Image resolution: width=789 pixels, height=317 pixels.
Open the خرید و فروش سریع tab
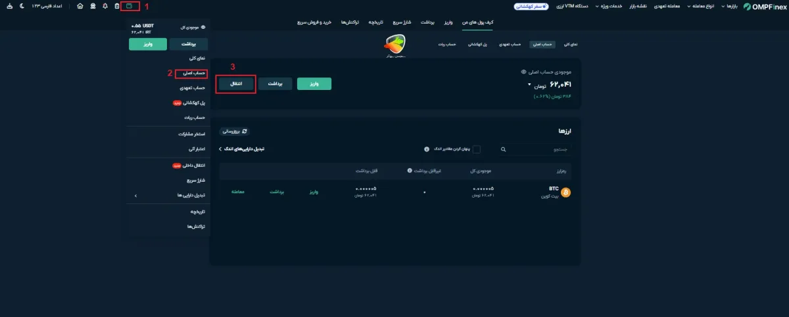(x=313, y=22)
